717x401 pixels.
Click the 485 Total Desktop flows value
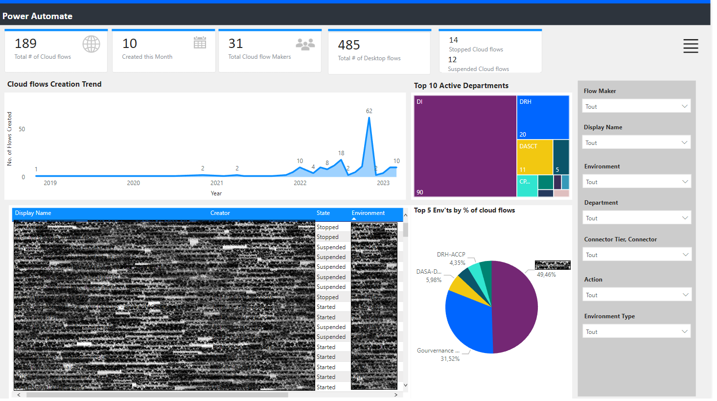pyautogui.click(x=349, y=45)
